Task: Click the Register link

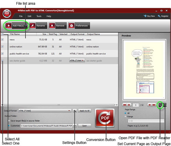Action: click(165, 16)
